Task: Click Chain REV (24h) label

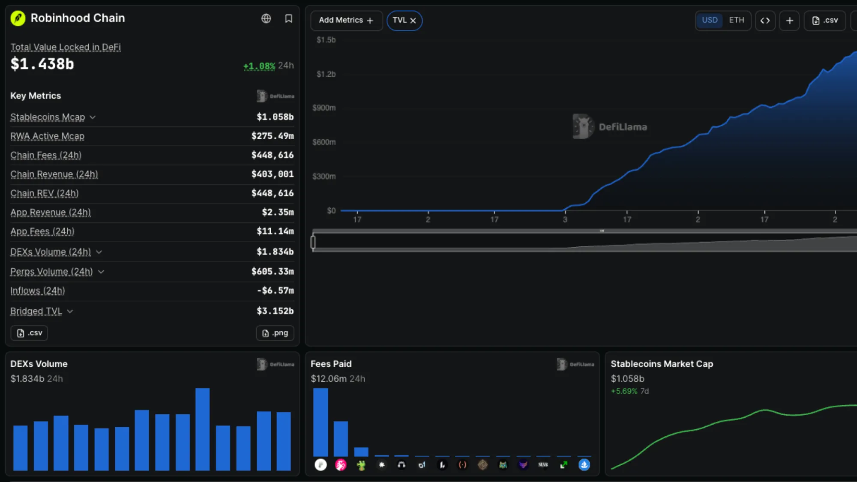Action: pyautogui.click(x=45, y=193)
